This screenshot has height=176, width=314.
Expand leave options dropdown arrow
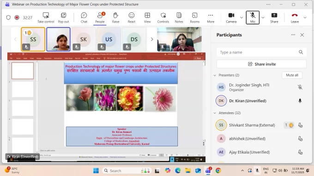coord(305,18)
